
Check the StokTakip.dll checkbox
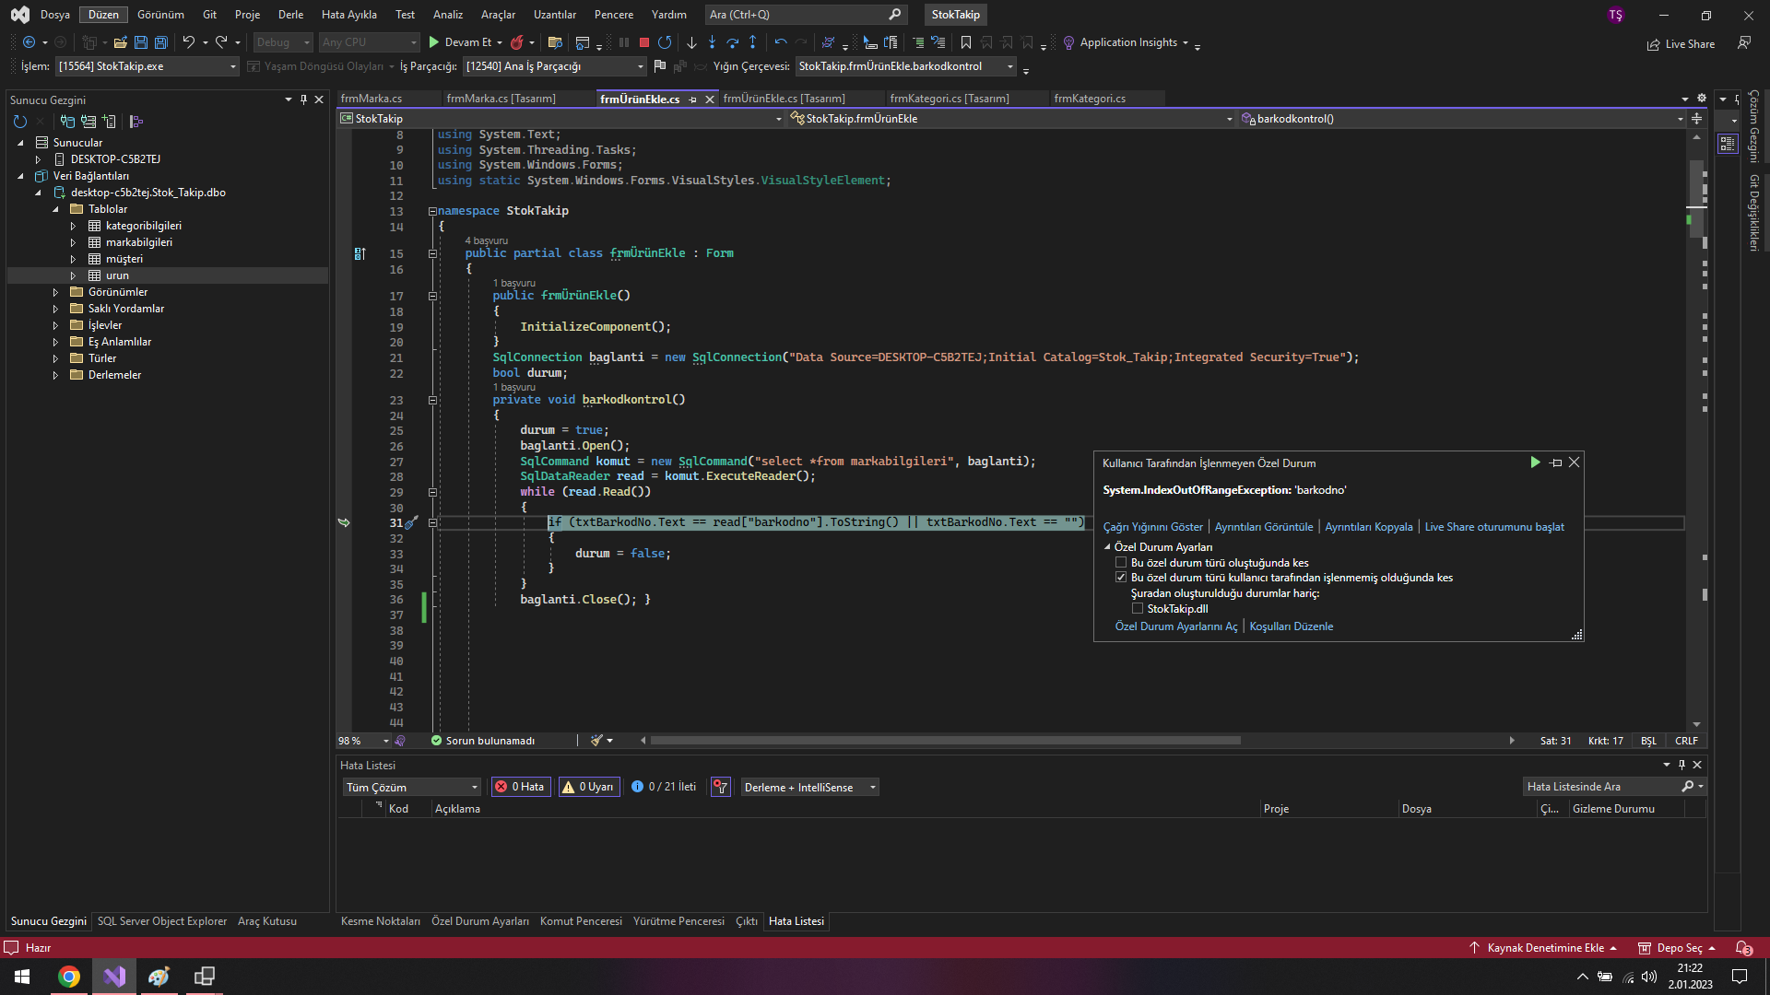(1138, 609)
